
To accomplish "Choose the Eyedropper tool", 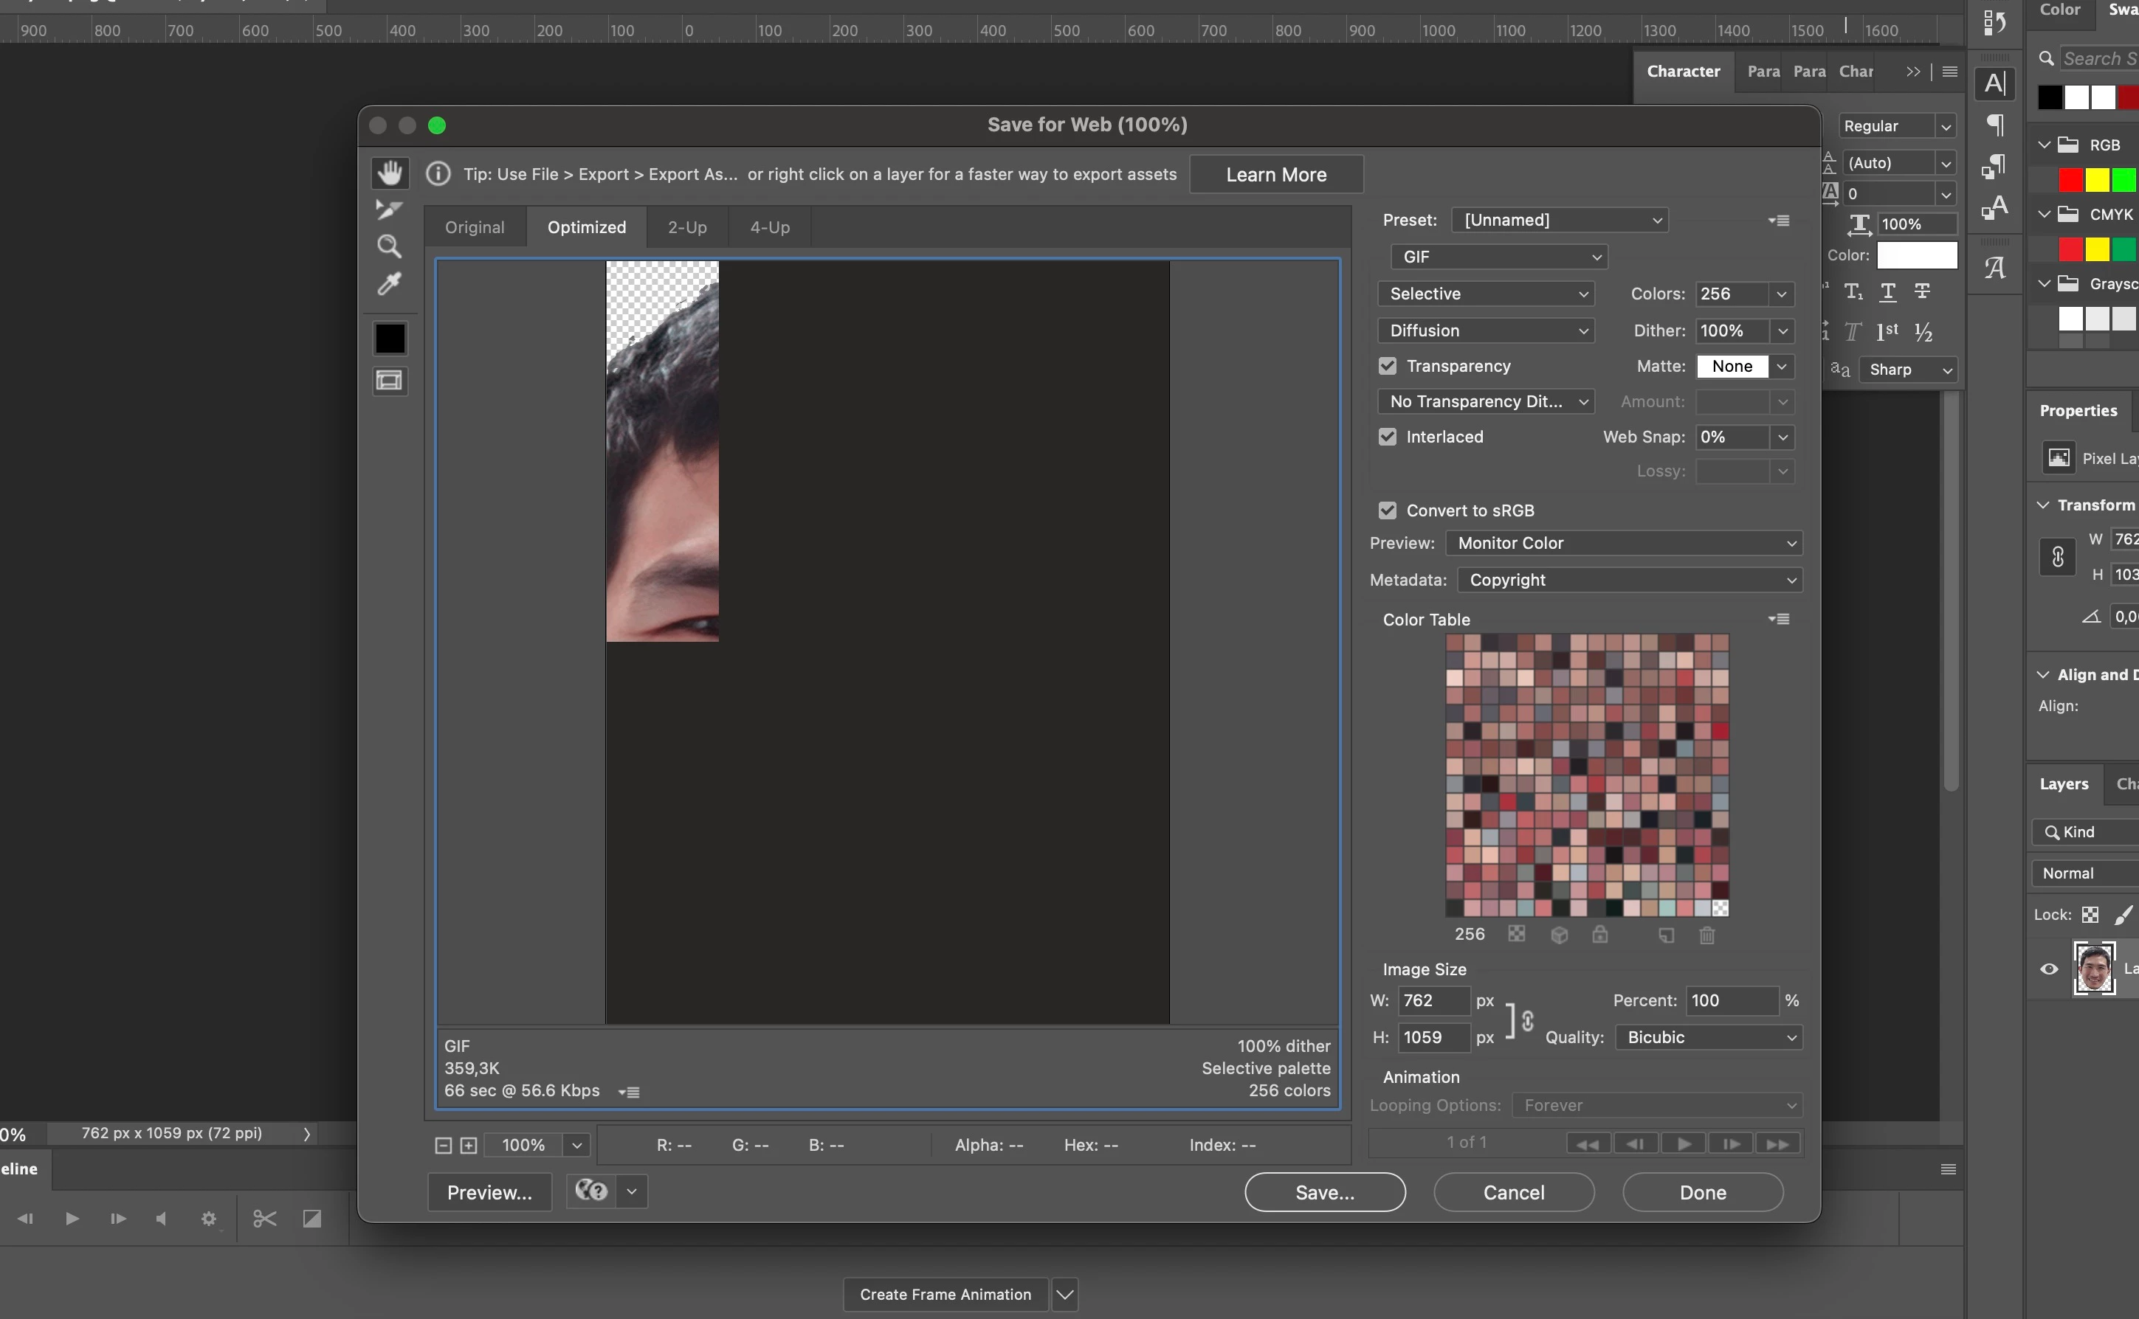I will [x=389, y=285].
